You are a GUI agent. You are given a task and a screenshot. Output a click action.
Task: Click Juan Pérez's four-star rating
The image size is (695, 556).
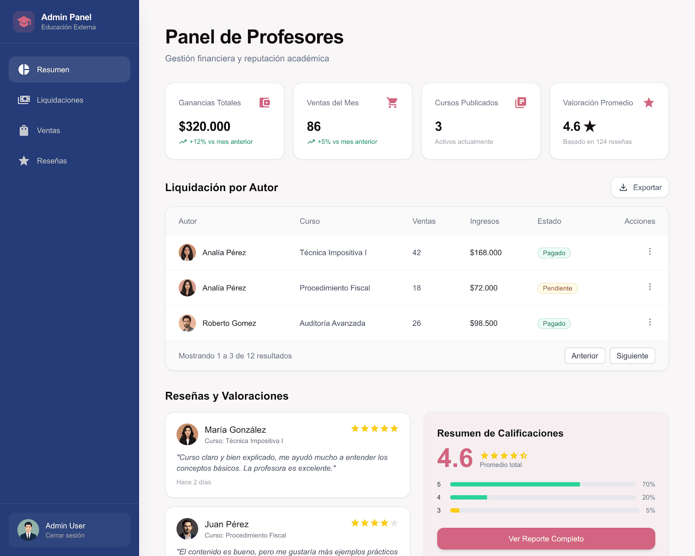(374, 523)
